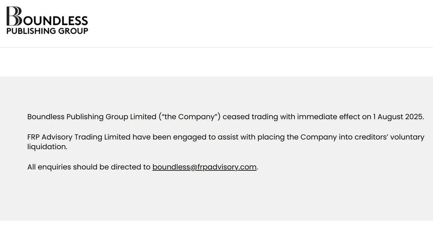The width and height of the screenshot is (433, 249).
Task: Click the word 'liquidation.' on second line
Action: (47, 147)
